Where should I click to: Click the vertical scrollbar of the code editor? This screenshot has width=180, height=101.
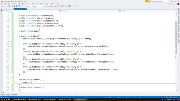[176, 52]
